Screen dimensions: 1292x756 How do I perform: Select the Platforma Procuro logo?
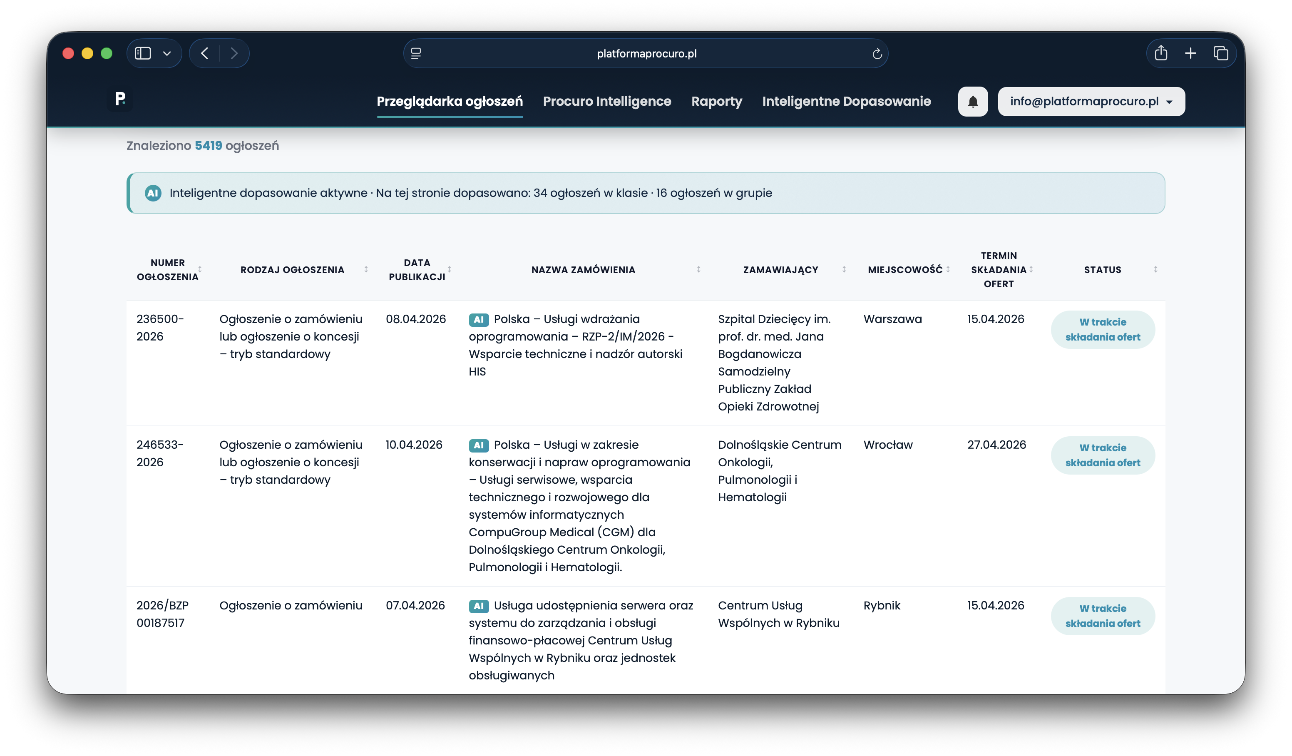pyautogui.click(x=120, y=100)
